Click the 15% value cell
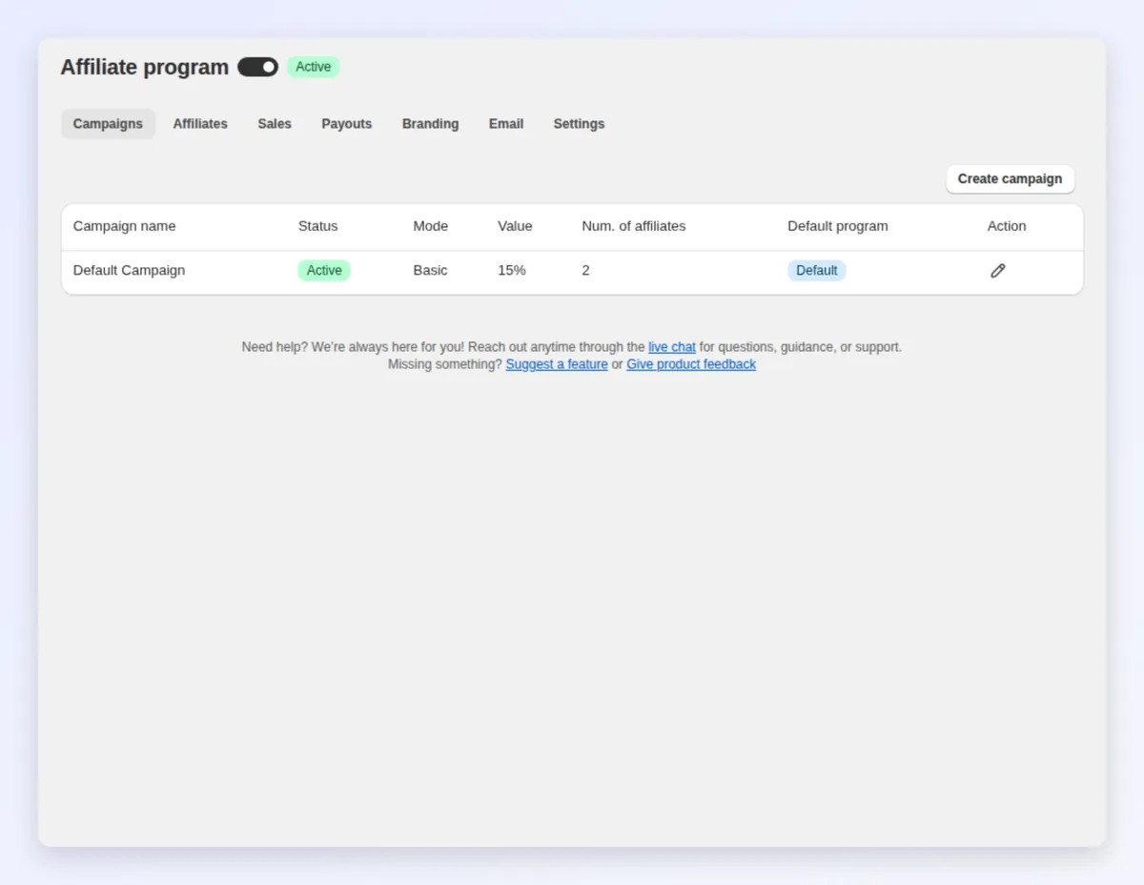 pos(512,271)
